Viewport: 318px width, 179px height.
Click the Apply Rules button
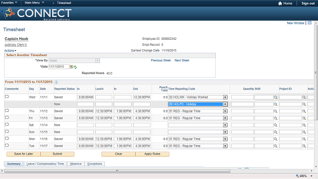pos(153,154)
